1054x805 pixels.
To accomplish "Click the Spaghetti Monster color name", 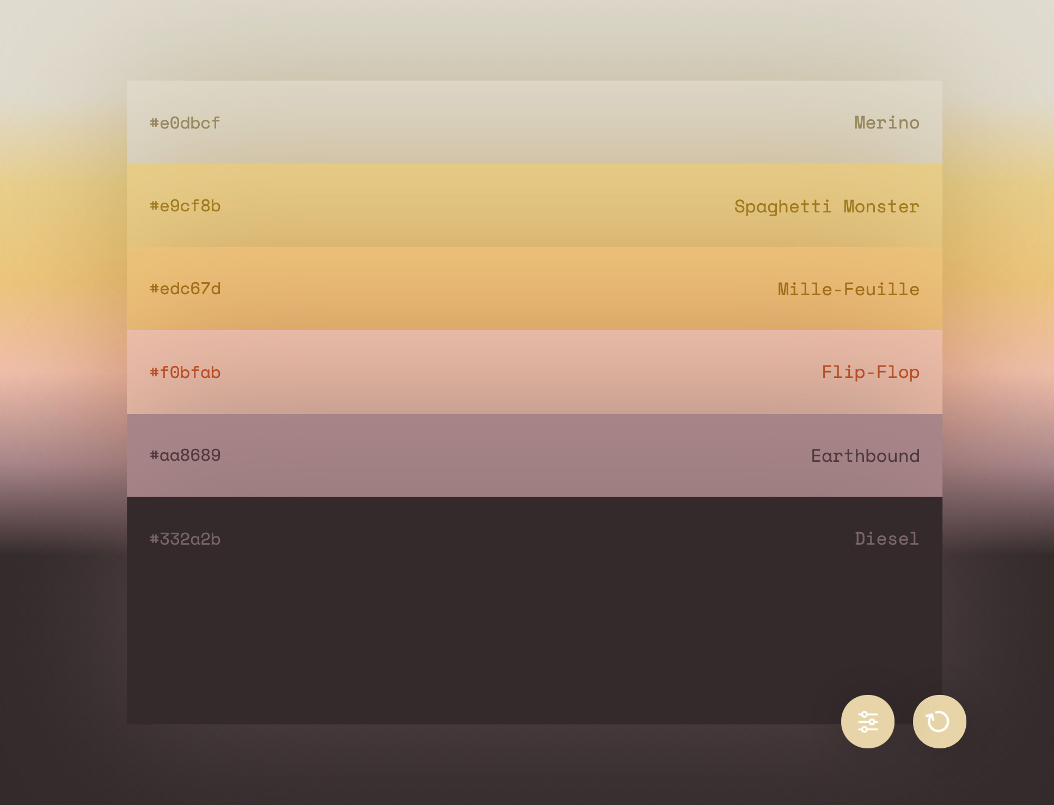I will 826,206.
